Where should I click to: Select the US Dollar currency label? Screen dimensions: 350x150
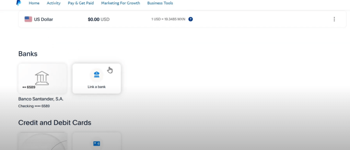43,19
